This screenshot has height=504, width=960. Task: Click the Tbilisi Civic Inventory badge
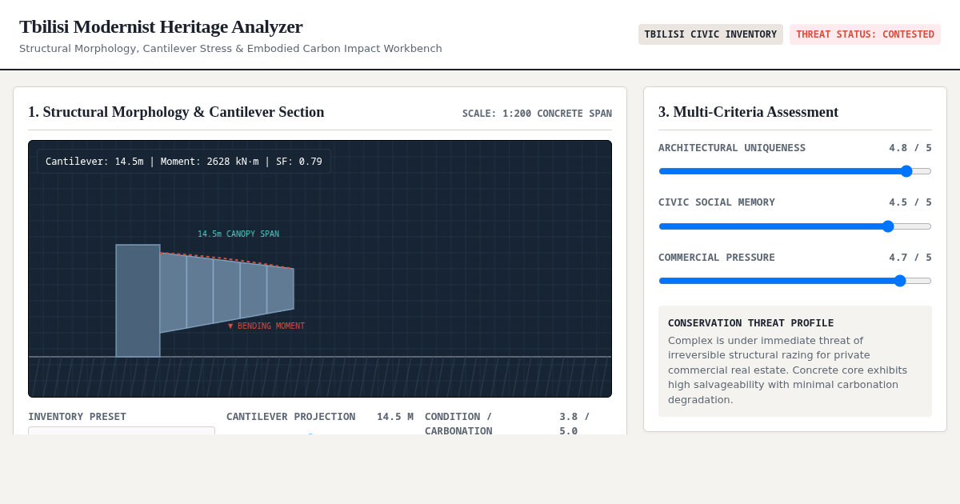pyautogui.click(x=710, y=34)
